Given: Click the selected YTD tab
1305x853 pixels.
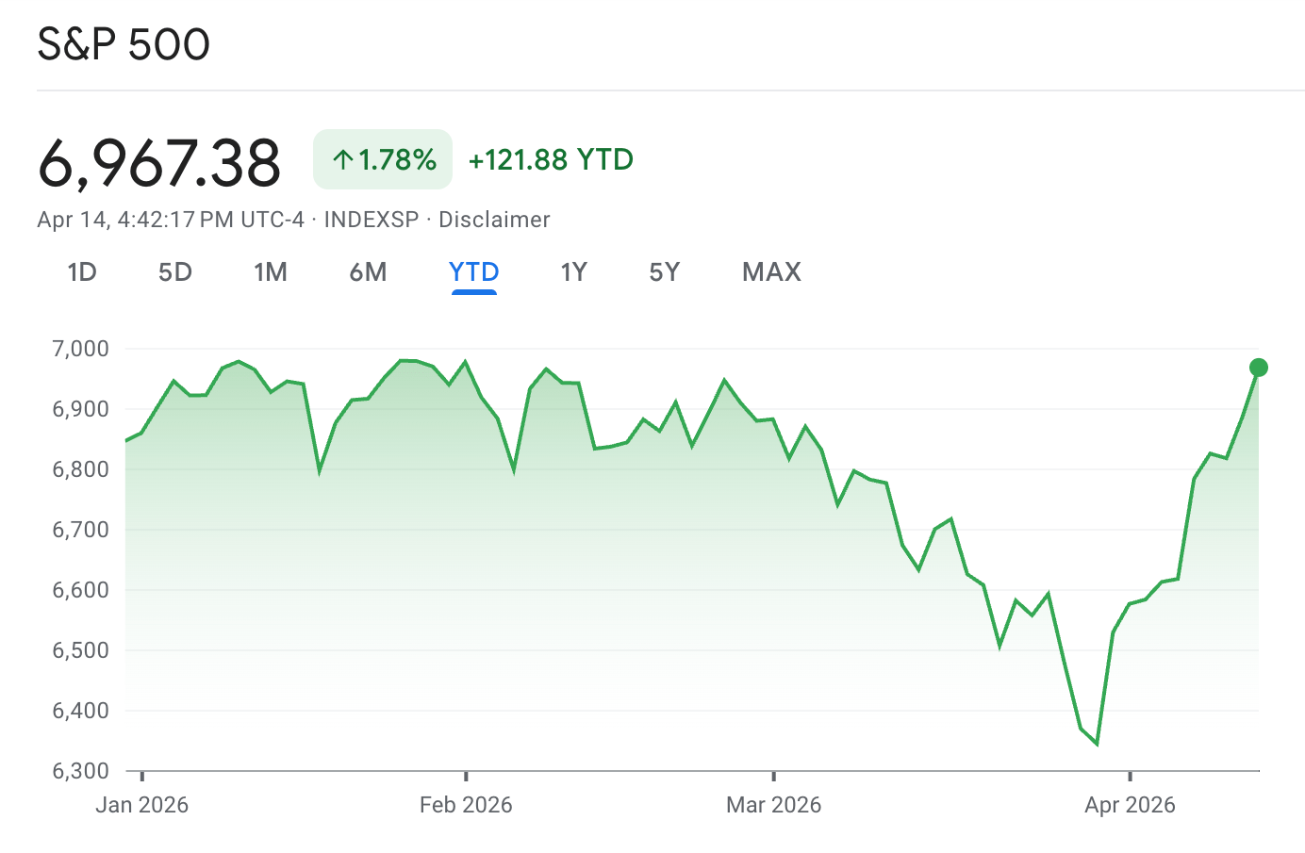Looking at the screenshot, I should pyautogui.click(x=473, y=272).
